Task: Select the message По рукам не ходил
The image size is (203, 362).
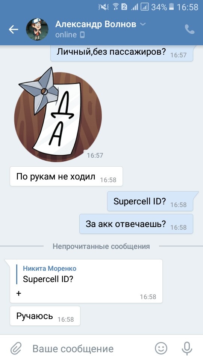Action: click(66, 176)
